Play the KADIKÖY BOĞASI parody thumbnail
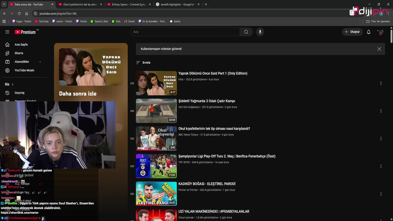The image size is (393, 221). (x=156, y=194)
